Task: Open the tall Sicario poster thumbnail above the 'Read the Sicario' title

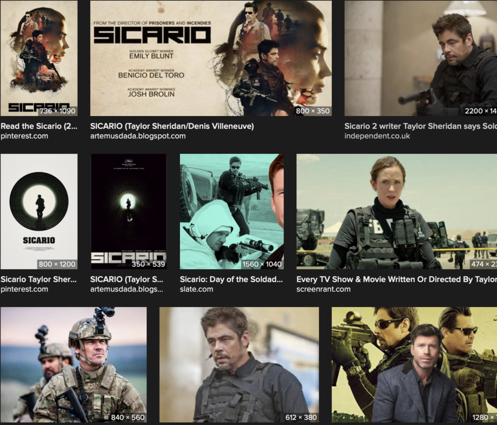Action: [39, 58]
